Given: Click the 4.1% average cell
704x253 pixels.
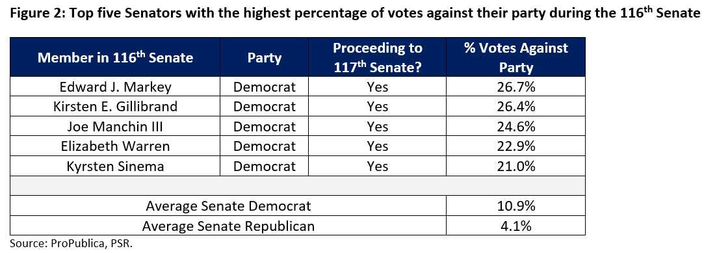Looking at the screenshot, I should (516, 226).
